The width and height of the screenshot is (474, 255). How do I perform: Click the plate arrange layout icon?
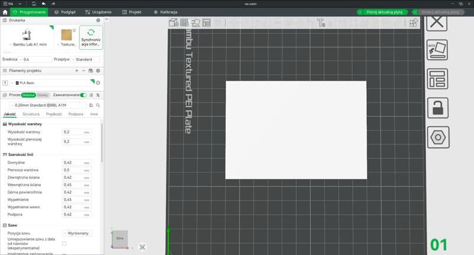pos(437,79)
